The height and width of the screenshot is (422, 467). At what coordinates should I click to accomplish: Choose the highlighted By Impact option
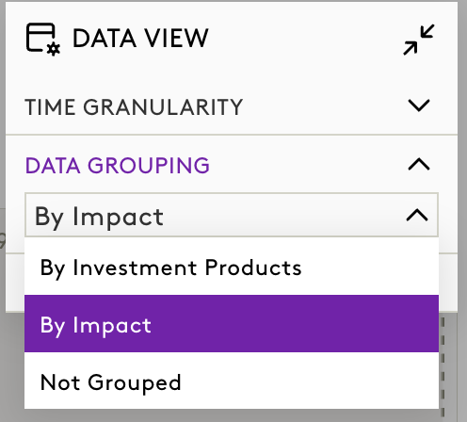232,324
